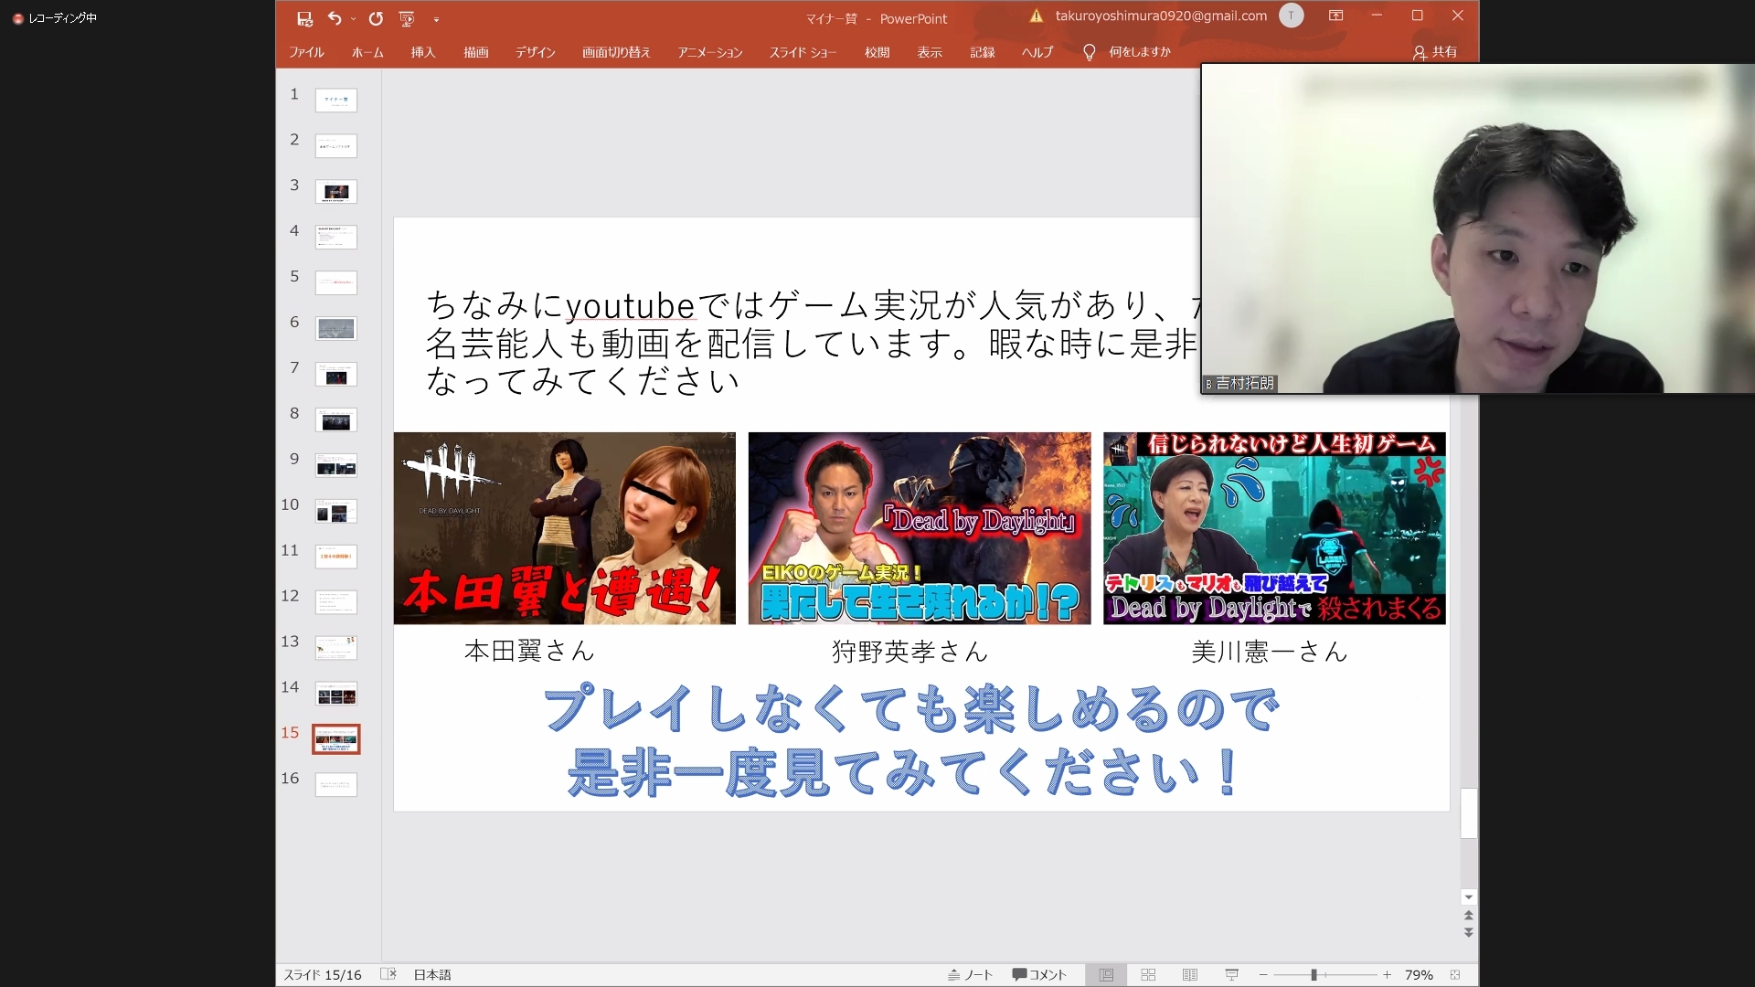Image resolution: width=1755 pixels, height=987 pixels.
Task: Click the zoom in plus button
Action: (x=1387, y=975)
